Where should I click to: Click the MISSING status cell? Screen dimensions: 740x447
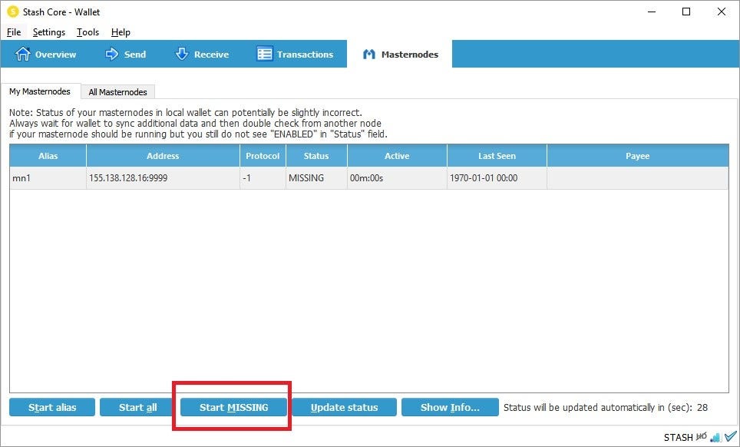click(x=316, y=178)
